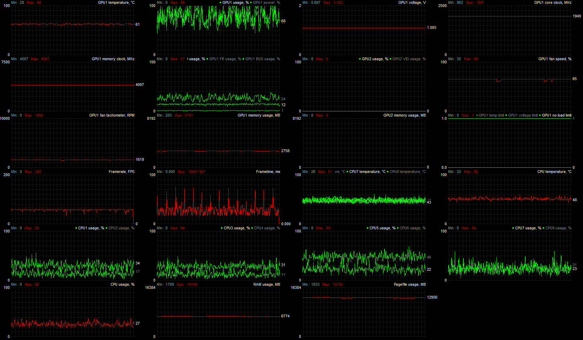Click the GPU1 temperature graph title
Image resolution: width=583 pixels, height=340 pixels.
click(x=116, y=3)
